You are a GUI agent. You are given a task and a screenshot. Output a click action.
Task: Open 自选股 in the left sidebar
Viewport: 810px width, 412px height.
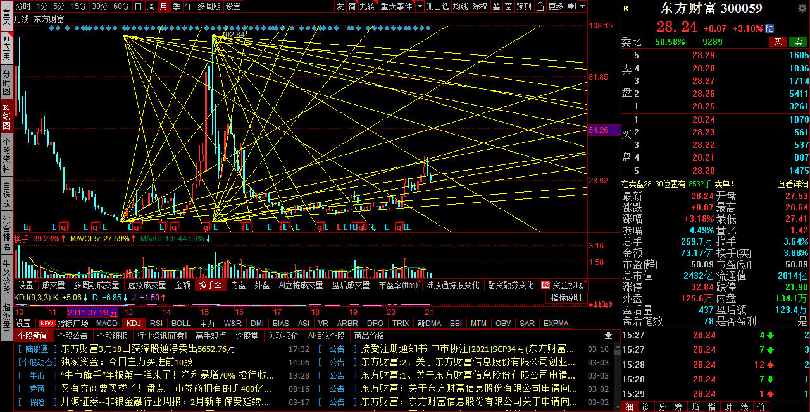(6, 194)
